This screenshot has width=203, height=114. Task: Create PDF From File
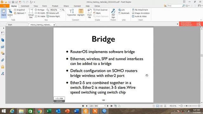89,13
